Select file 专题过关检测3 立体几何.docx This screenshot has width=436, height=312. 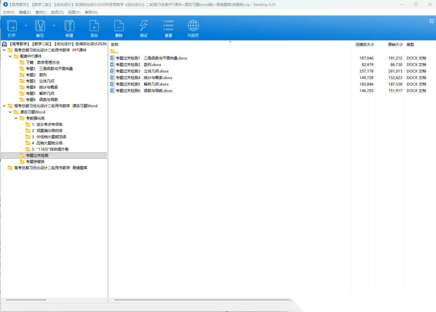142,71
